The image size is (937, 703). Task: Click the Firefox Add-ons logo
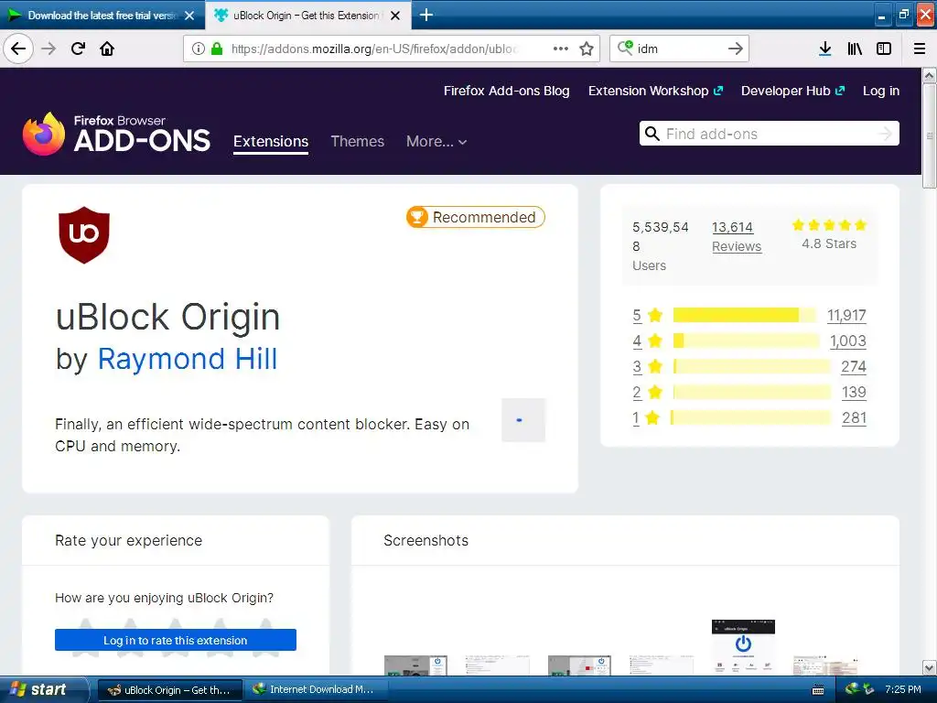pyautogui.click(x=116, y=134)
